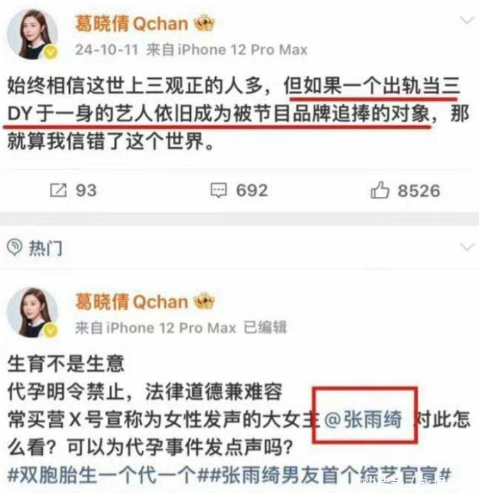479x493 pixels.
Task: Tap the thumbs-up like icon beside 8526
Action: coord(380,190)
